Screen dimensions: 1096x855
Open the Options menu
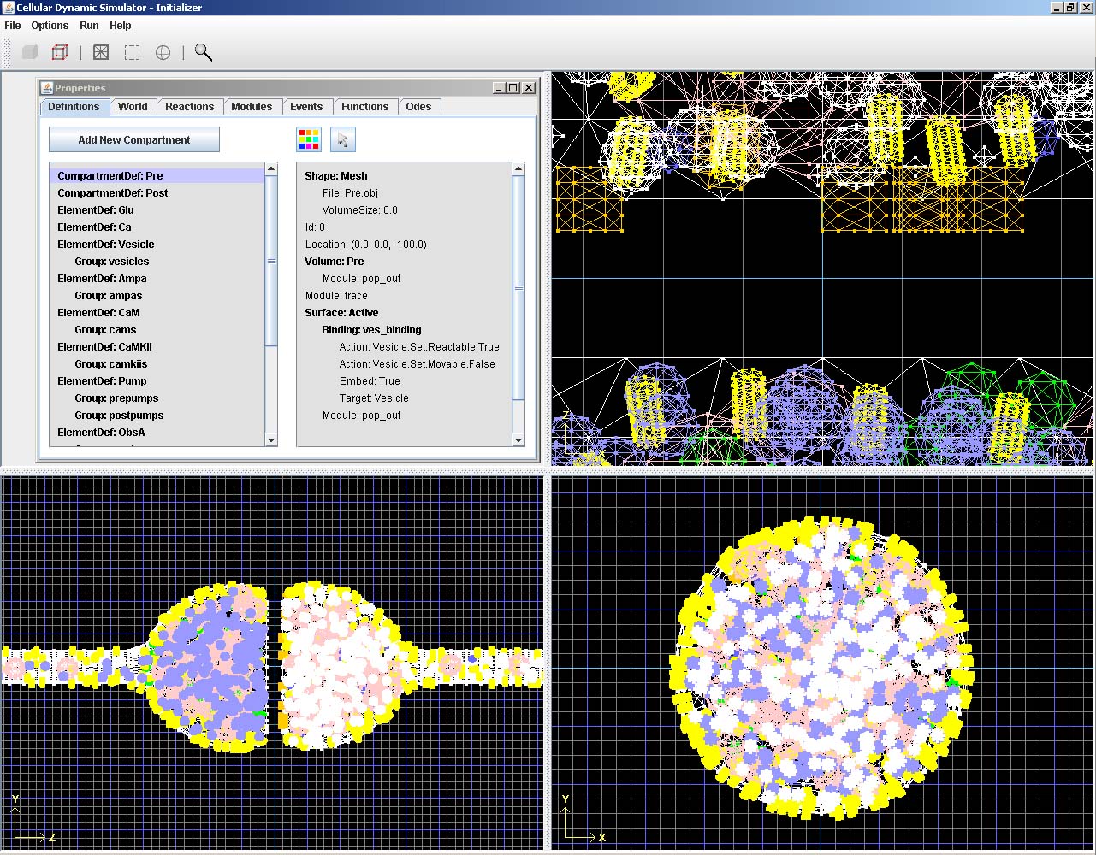pyautogui.click(x=50, y=26)
